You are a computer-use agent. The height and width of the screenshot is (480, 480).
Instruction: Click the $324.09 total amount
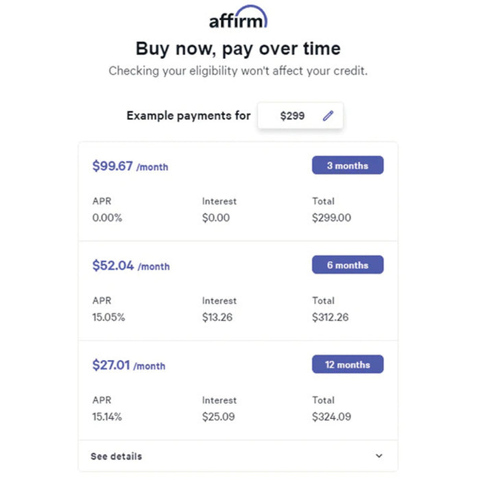coord(331,417)
